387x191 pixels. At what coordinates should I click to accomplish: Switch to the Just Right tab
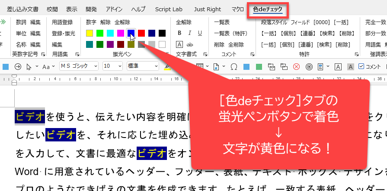[x=207, y=9]
